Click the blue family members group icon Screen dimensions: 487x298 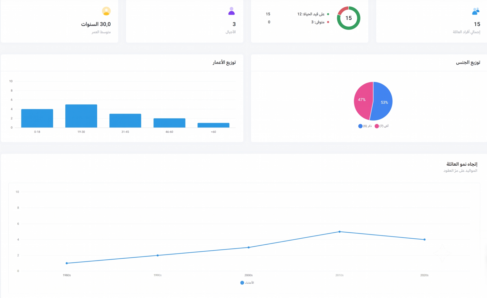(476, 11)
